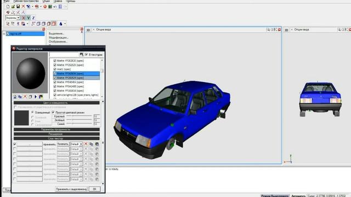Open the dropdown arrow beside the blue cone icon
351x197 pixels.
pos(65,24)
